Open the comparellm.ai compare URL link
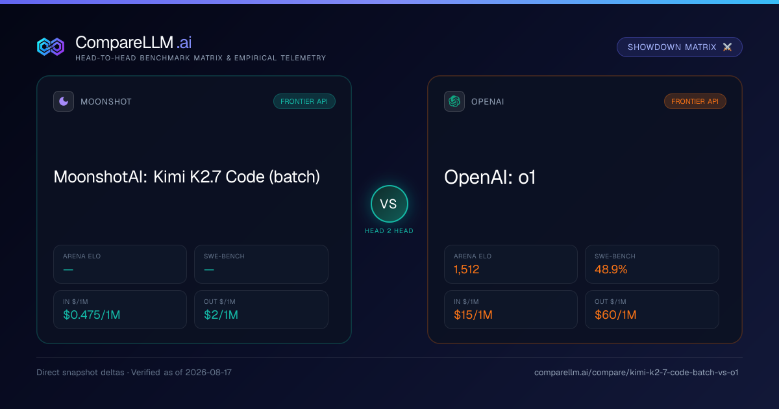 click(636, 373)
